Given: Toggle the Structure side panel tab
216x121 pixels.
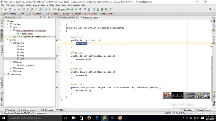Looking at the screenshot, I should [x=2, y=50].
